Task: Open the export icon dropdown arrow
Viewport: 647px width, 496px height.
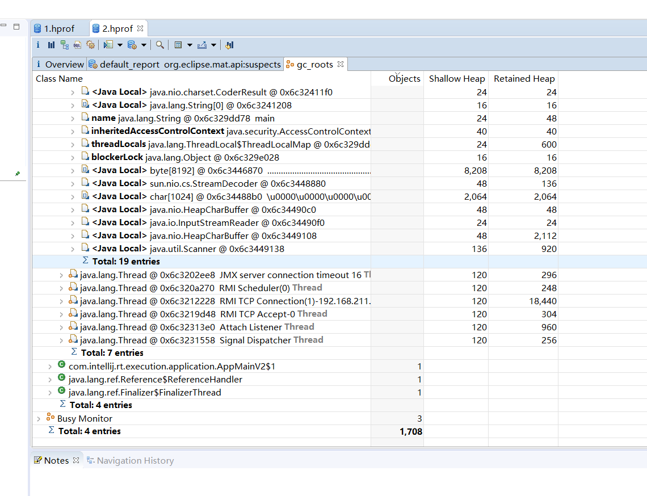Action: click(x=214, y=45)
